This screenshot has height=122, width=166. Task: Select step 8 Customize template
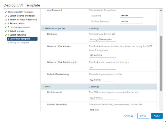[x=22, y=39]
